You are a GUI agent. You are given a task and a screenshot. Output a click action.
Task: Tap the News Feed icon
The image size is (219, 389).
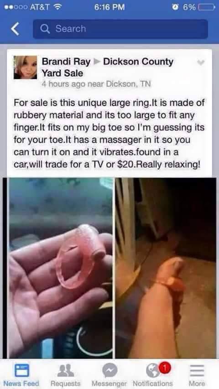(21, 371)
